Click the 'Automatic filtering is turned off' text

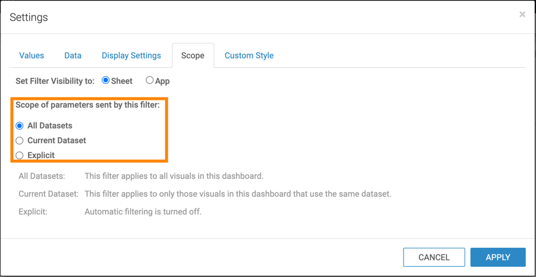143,211
